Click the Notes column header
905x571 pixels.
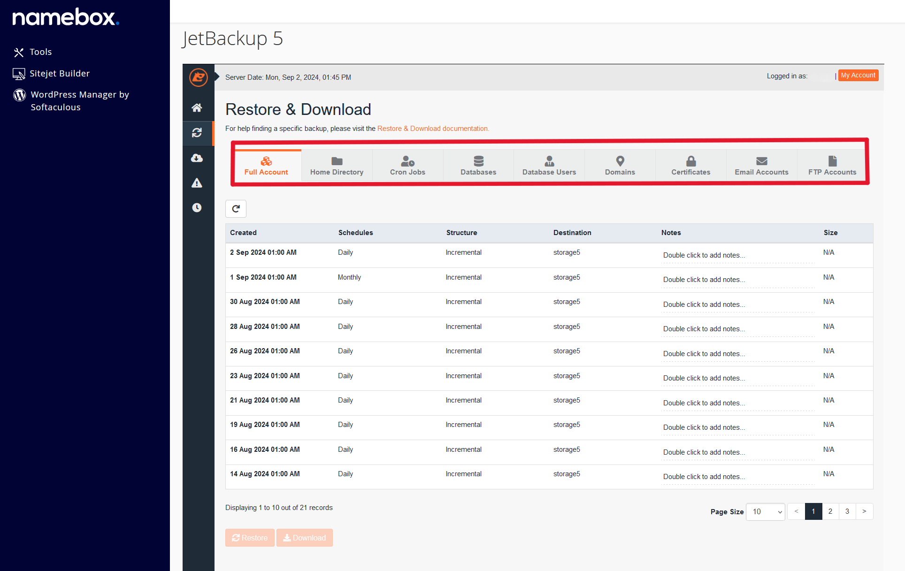click(x=671, y=233)
